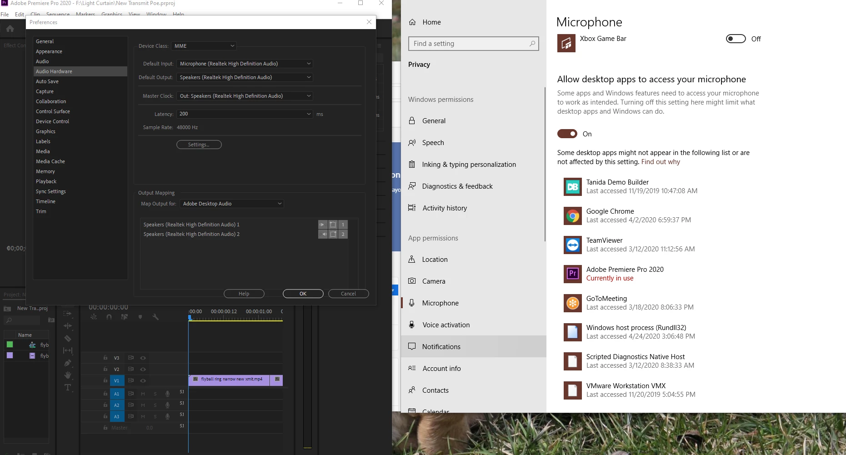Hide track V3 using its eye icon
This screenshot has height=455, width=846.
point(143,358)
